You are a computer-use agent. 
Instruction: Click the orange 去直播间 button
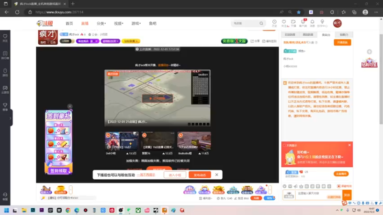[341, 174]
